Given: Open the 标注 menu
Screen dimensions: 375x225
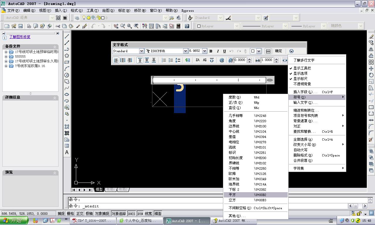Looking at the screenshot, I should [124, 11].
